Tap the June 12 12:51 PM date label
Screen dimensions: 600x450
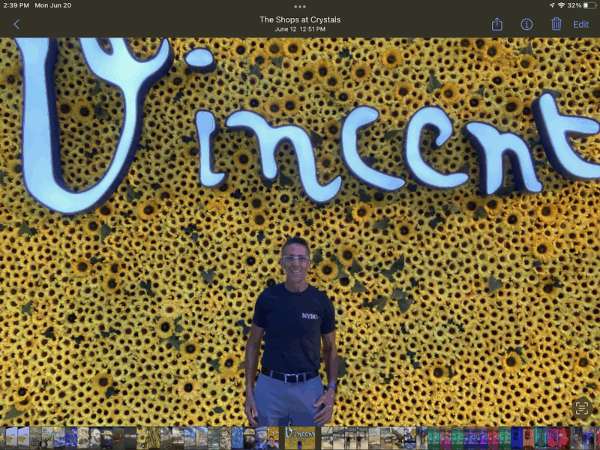click(300, 29)
